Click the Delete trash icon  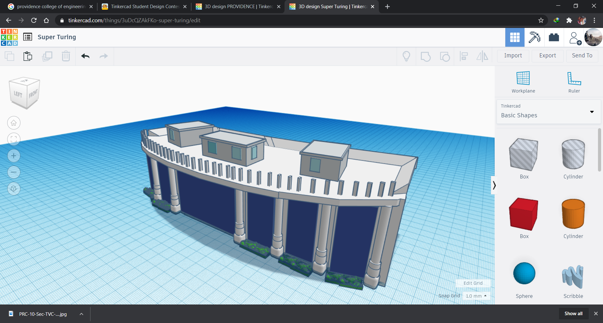point(66,56)
